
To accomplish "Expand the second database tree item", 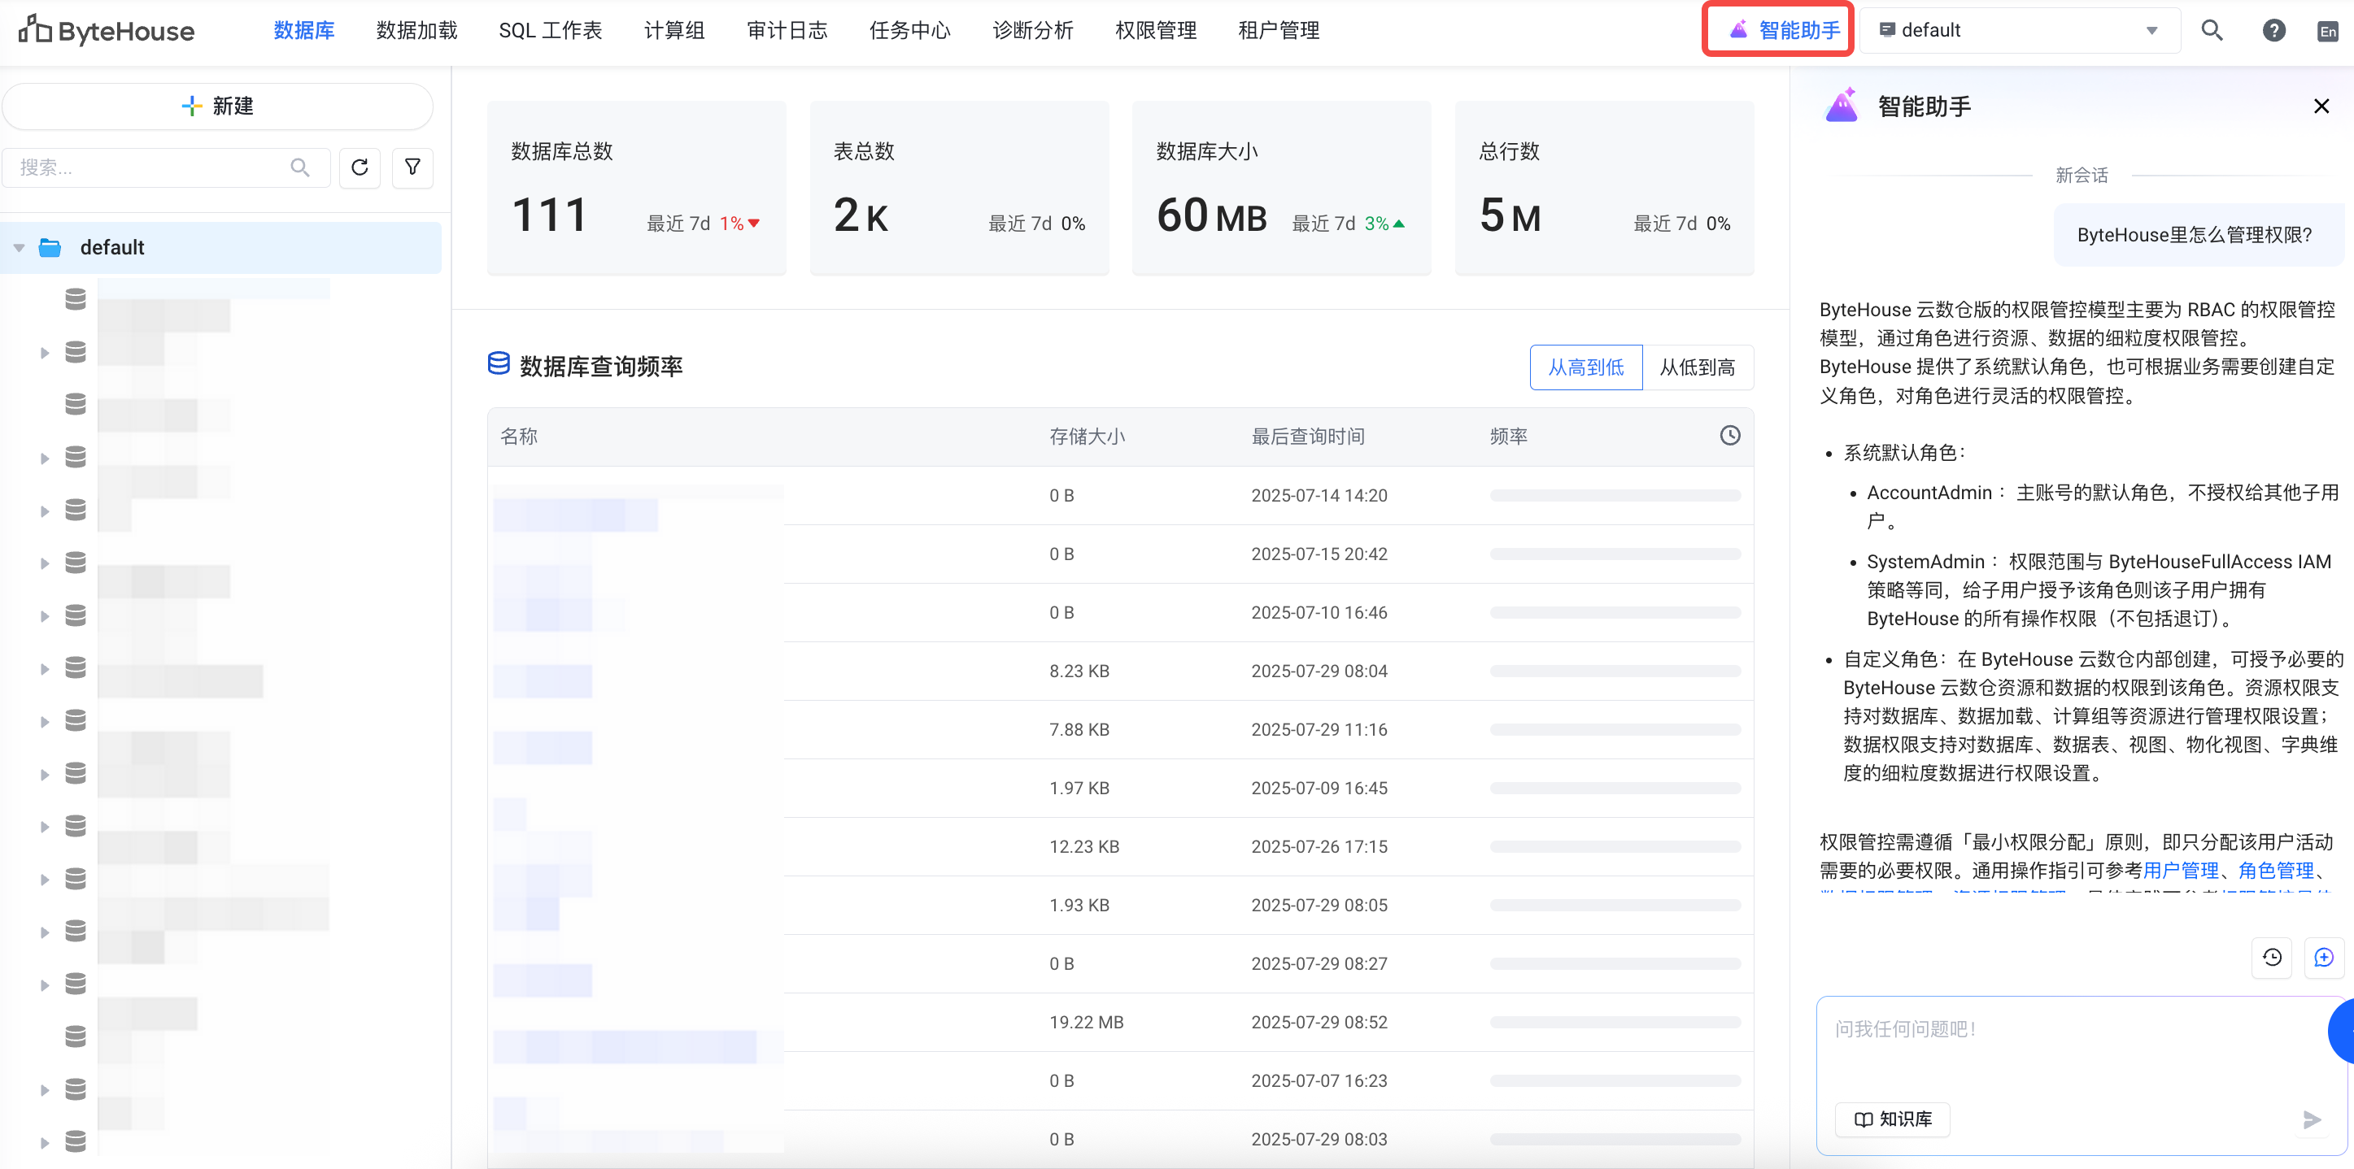I will 44,353.
